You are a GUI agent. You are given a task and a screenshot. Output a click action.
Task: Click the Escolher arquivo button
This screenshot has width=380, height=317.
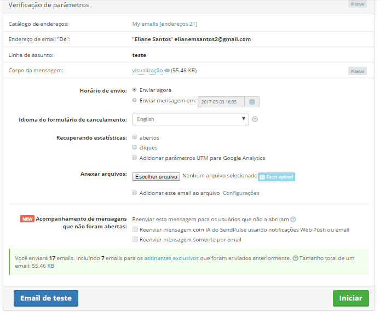[x=156, y=176]
